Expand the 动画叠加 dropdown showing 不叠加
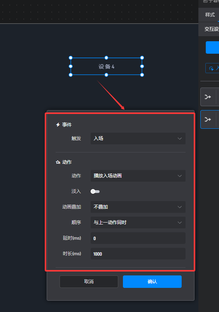 (138, 207)
